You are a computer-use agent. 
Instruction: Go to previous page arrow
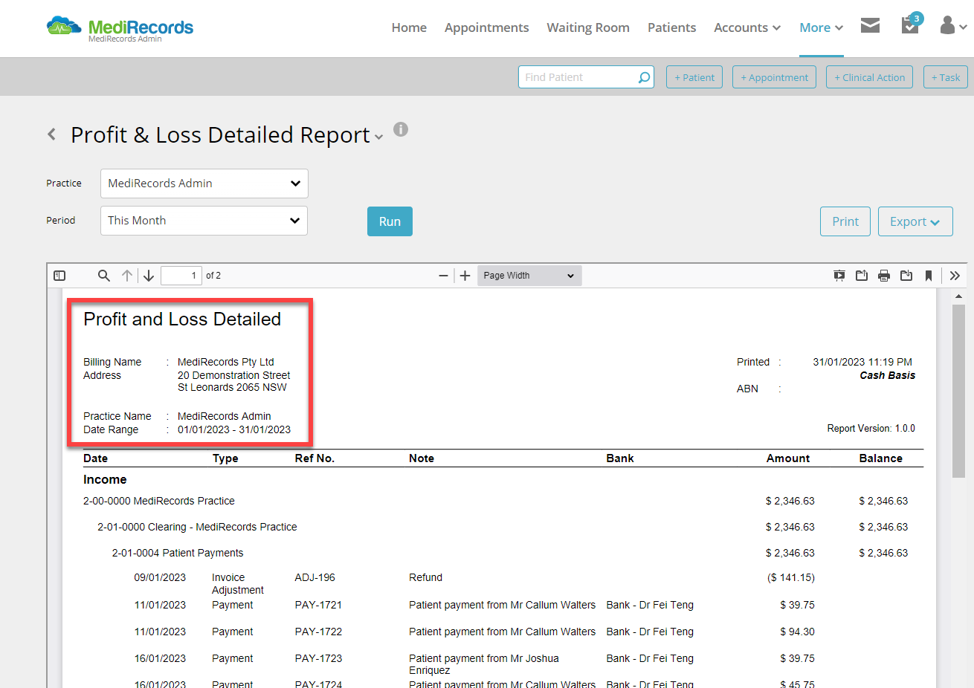(x=127, y=276)
